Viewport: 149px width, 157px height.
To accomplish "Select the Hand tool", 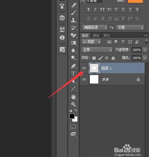I will (x=73, y=97).
